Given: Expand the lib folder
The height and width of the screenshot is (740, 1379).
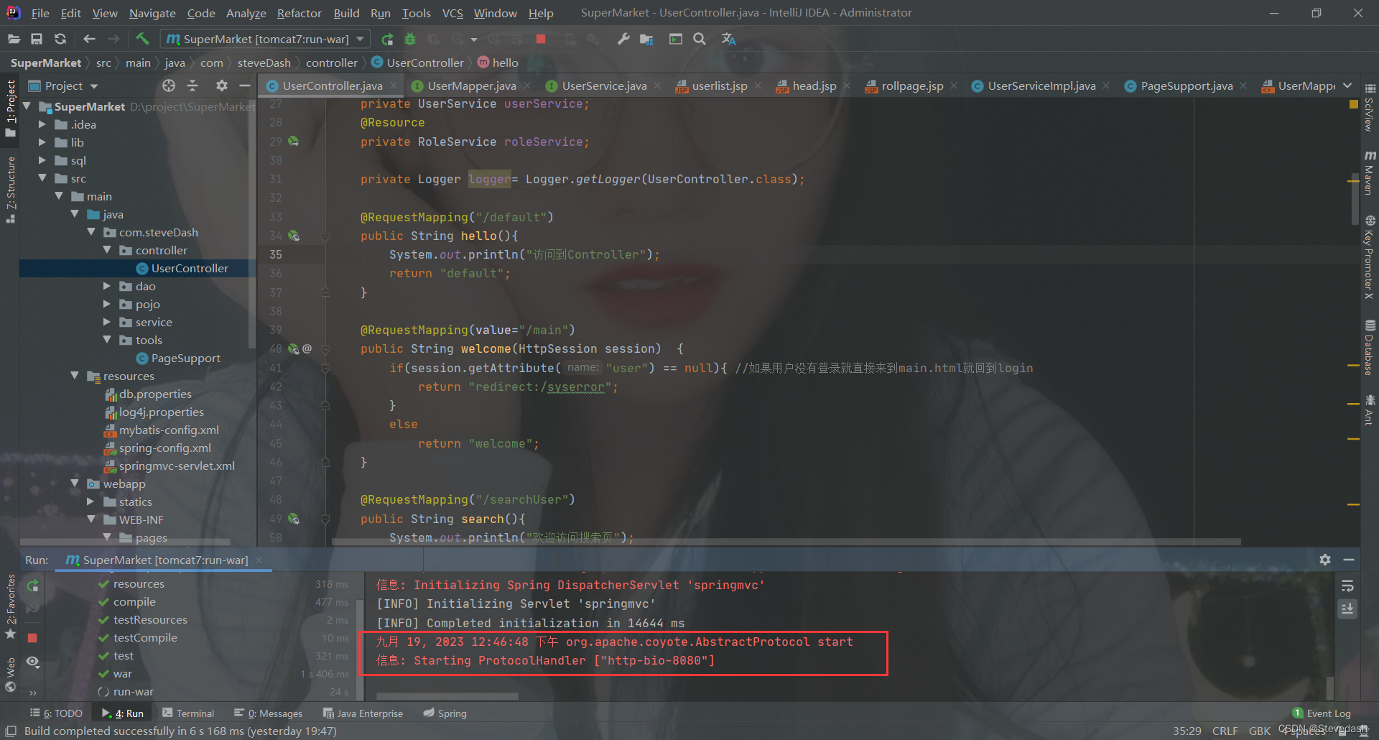Looking at the screenshot, I should (x=42, y=142).
